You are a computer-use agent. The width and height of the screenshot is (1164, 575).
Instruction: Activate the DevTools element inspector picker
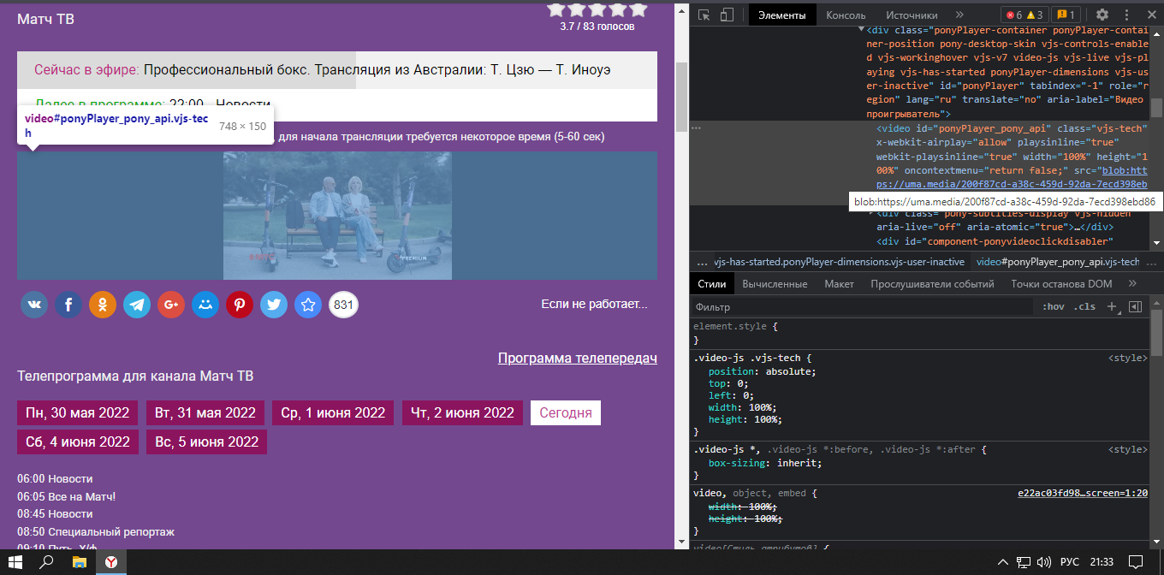704,15
